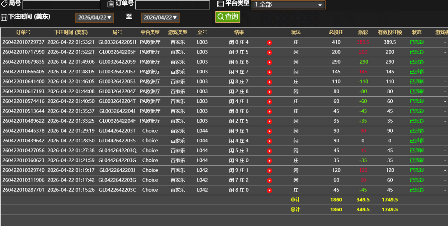Open the 平台类型 dropdown showing 1.全部
Viewport: 448px width, 226px height.
[288, 5]
